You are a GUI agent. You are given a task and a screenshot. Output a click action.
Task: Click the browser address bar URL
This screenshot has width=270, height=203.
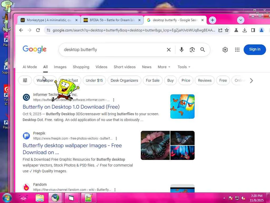134,30
